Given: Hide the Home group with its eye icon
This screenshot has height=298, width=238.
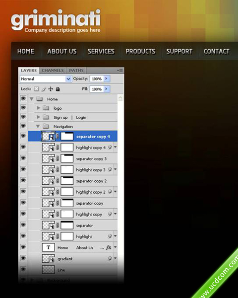Looking at the screenshot, I should tap(23, 98).
